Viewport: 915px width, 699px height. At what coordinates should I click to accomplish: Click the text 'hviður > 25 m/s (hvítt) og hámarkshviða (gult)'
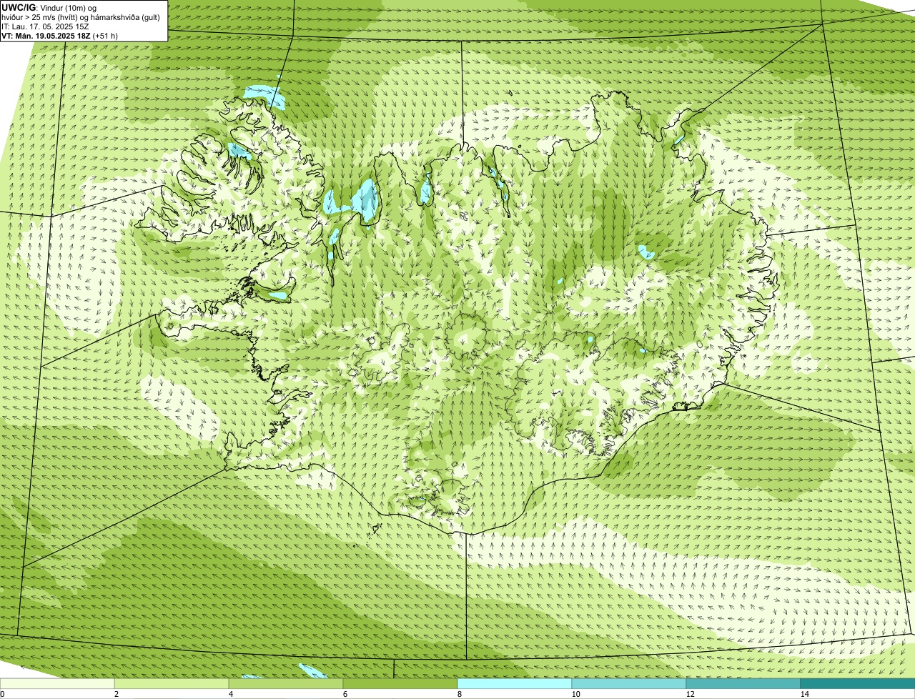coord(81,17)
